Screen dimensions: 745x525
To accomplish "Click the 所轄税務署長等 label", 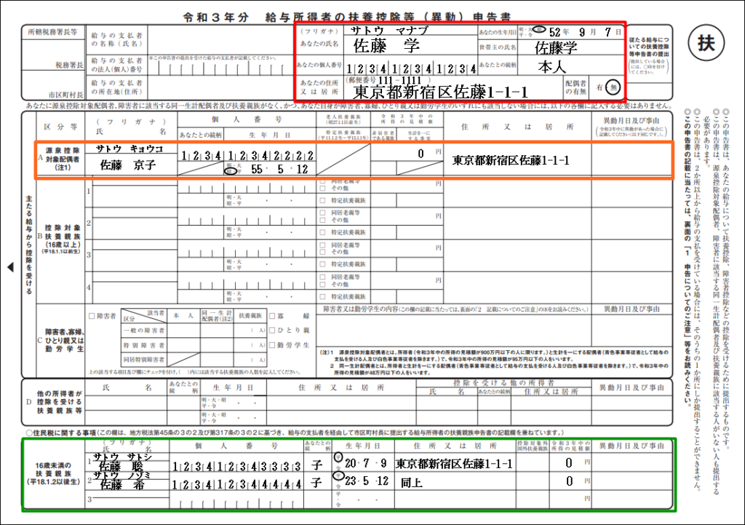I will pyautogui.click(x=52, y=32).
